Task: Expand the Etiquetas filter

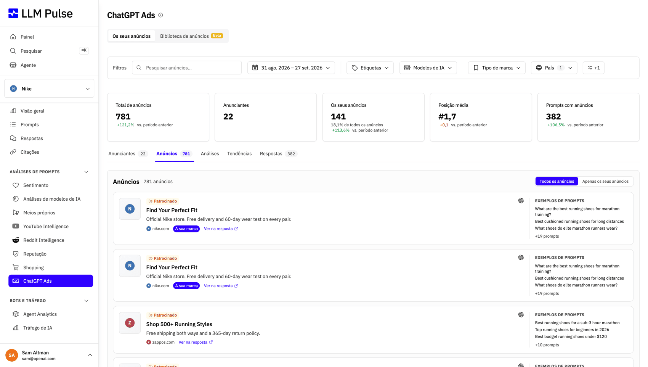Action: pos(370,68)
